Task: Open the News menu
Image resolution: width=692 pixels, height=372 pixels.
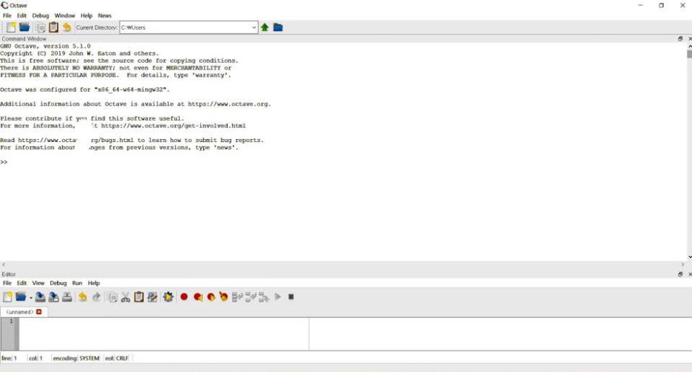Action: (104, 16)
